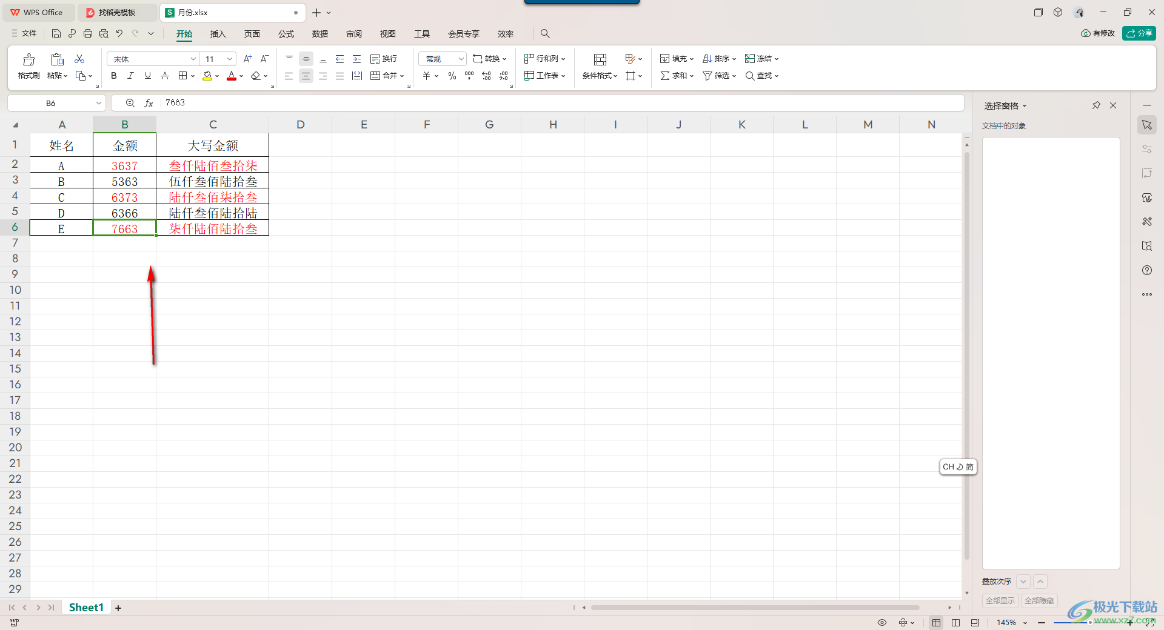Increase font size with A+ icon
The image size is (1164, 630).
tap(247, 59)
